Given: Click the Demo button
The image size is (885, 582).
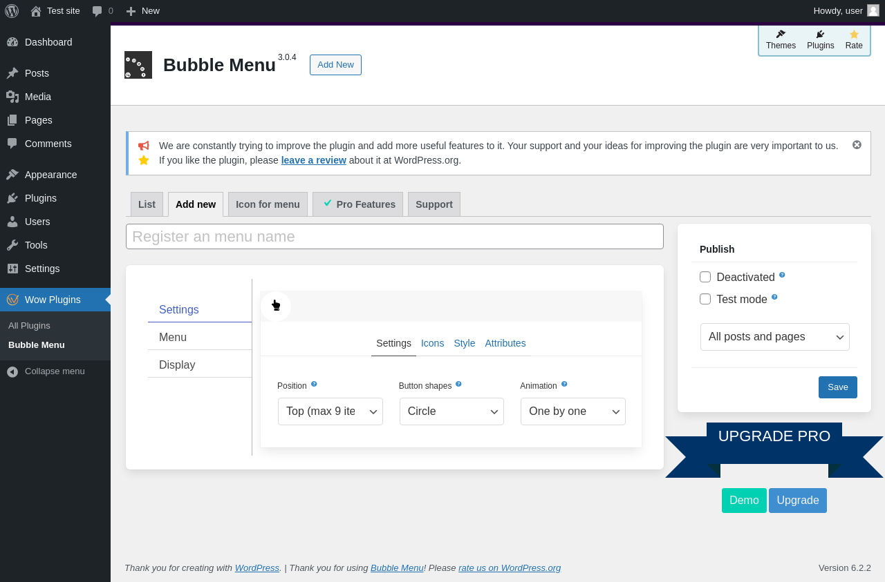Looking at the screenshot, I should coord(744,501).
